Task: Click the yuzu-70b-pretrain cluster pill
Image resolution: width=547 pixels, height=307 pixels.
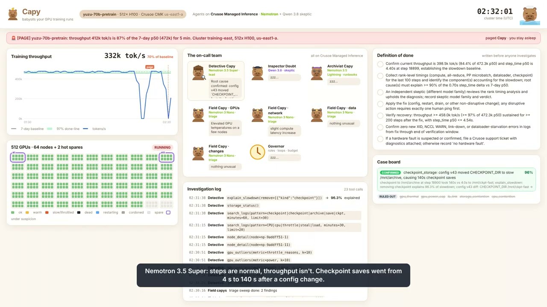Action: 133,14
